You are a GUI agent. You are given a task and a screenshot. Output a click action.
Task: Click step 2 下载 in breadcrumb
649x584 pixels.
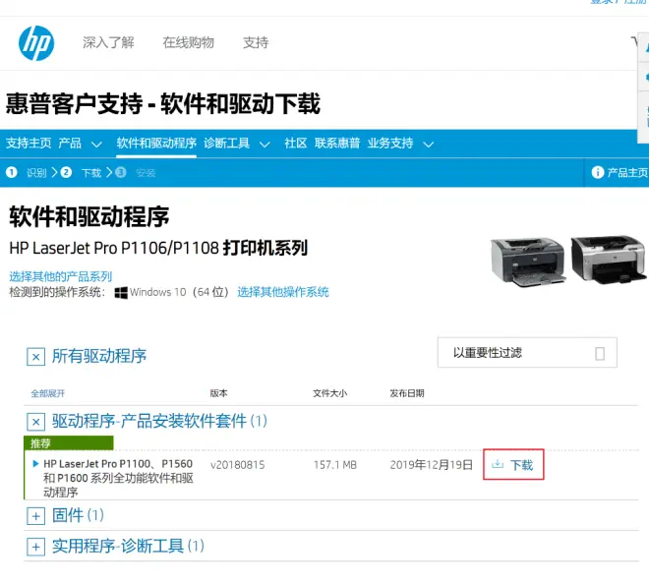81,173
